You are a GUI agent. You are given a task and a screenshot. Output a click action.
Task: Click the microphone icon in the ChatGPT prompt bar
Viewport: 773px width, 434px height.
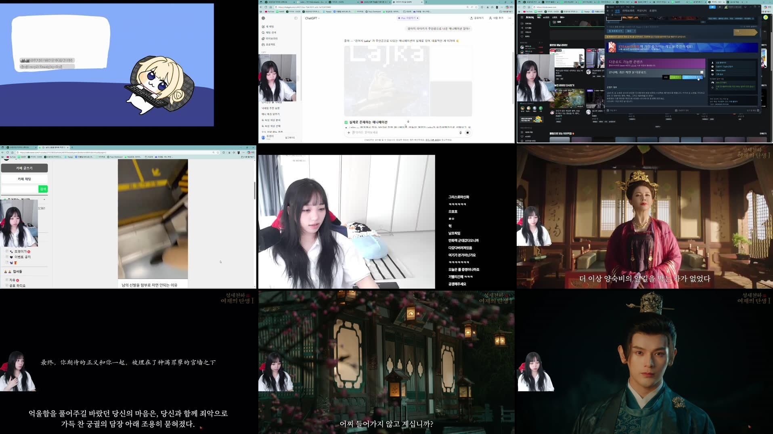point(461,132)
